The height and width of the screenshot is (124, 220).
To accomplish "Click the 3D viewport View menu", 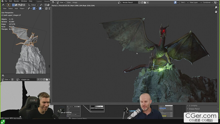I will (5, 9).
